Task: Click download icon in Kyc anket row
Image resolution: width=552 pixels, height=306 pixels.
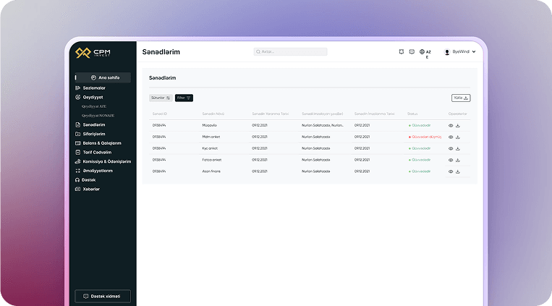Action: coord(458,148)
